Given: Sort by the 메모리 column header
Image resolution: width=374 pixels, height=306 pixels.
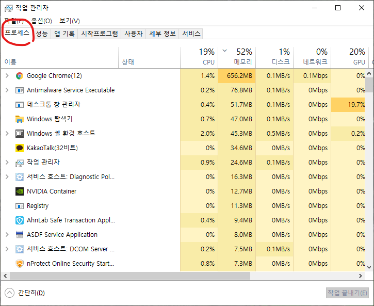Looking at the screenshot, I should 237,58.
